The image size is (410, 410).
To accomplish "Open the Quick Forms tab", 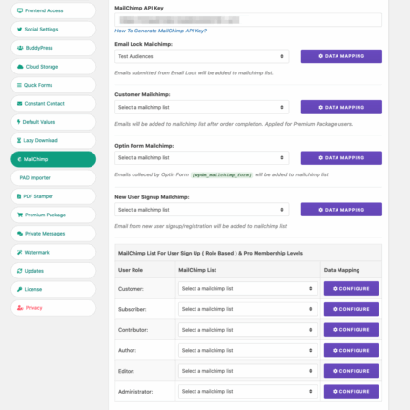I will point(53,85).
